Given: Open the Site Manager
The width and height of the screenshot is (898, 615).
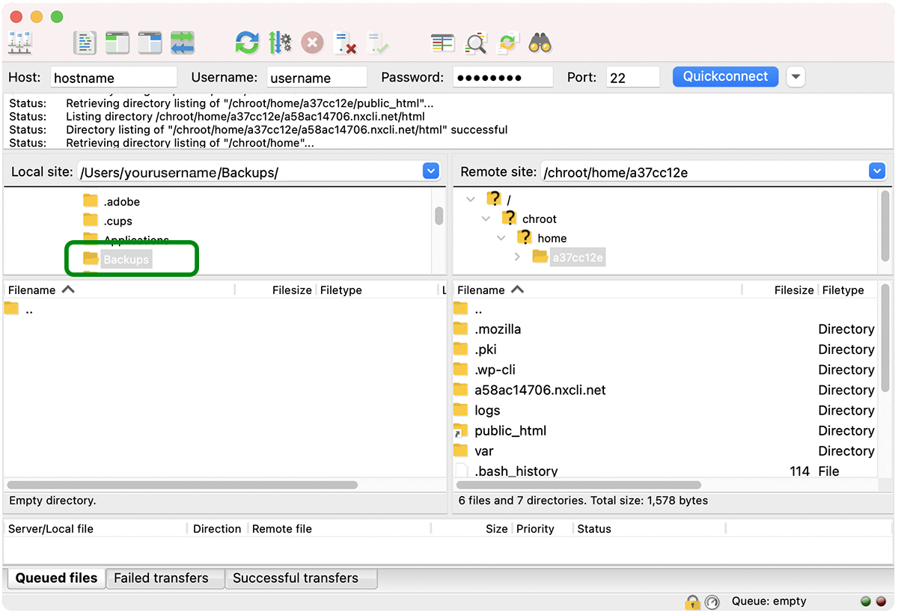Looking at the screenshot, I should click(19, 43).
